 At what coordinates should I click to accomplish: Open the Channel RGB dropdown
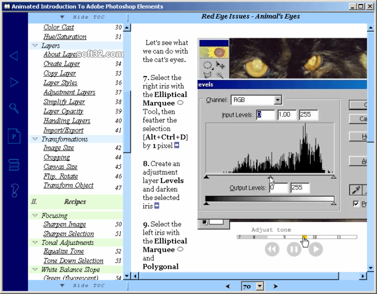[x=278, y=100]
